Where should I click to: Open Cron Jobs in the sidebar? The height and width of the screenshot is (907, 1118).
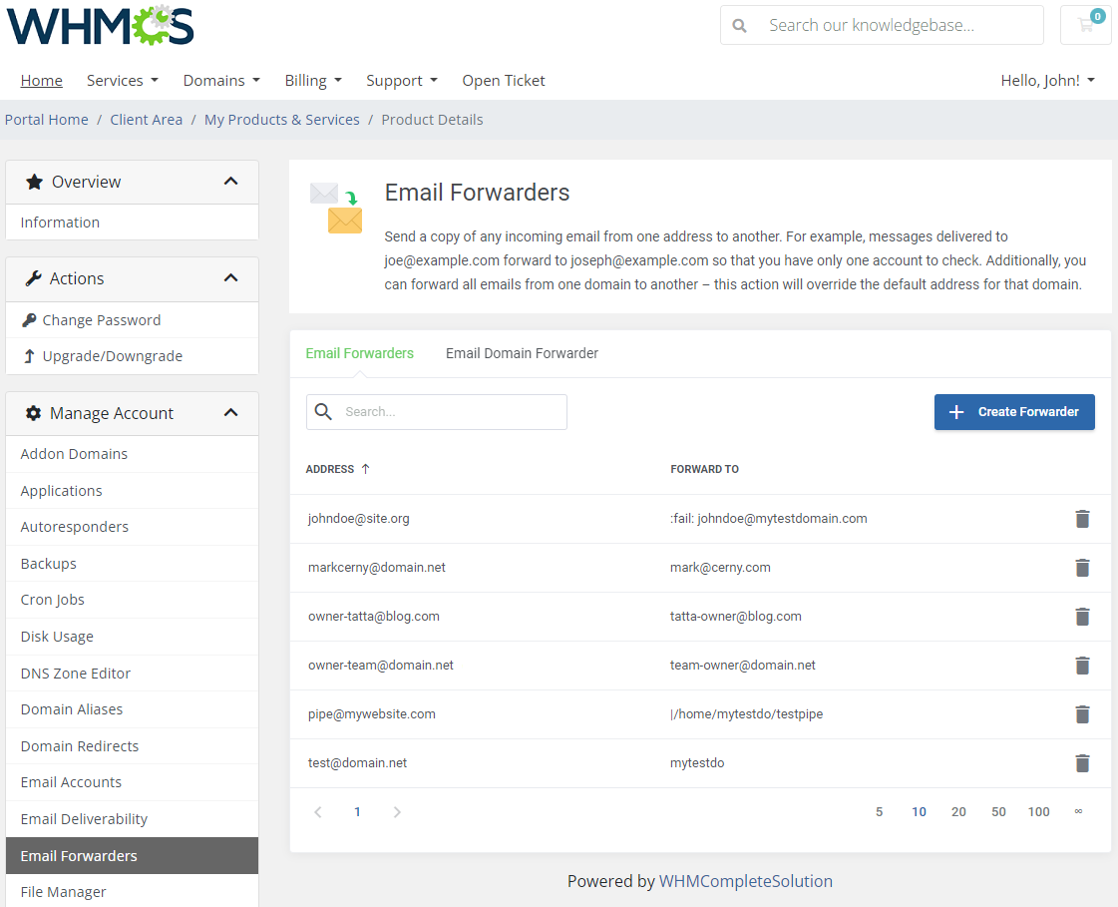pyautogui.click(x=132, y=600)
